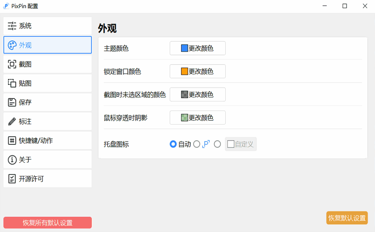Screen dimensions: 375x232
Task: Open the 贴图 settings section
Action: tap(47, 83)
